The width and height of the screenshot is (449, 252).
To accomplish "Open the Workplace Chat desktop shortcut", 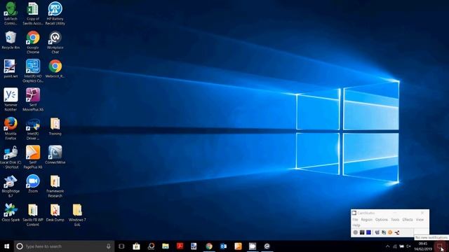I will [x=55, y=42].
